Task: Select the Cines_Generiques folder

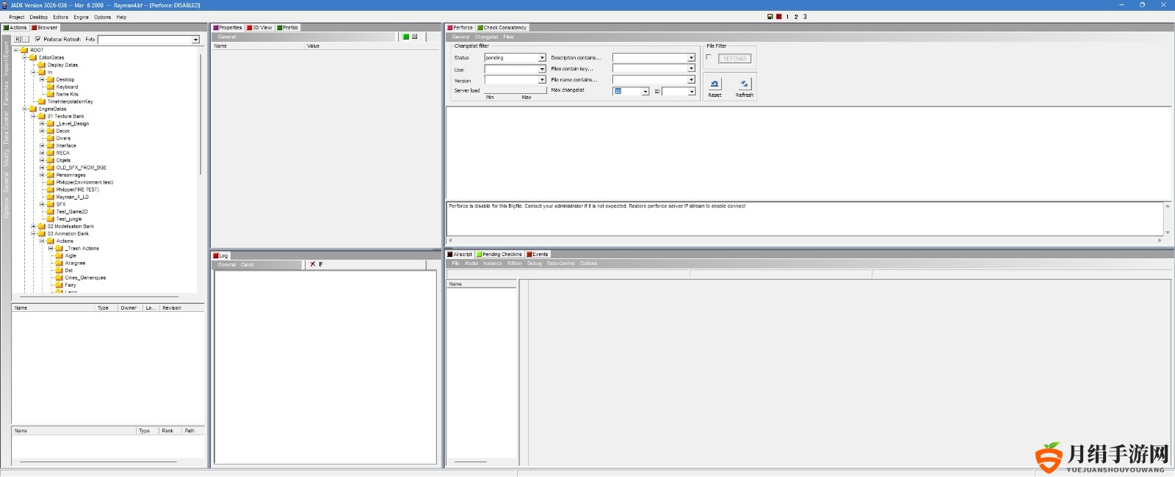Action: (85, 277)
